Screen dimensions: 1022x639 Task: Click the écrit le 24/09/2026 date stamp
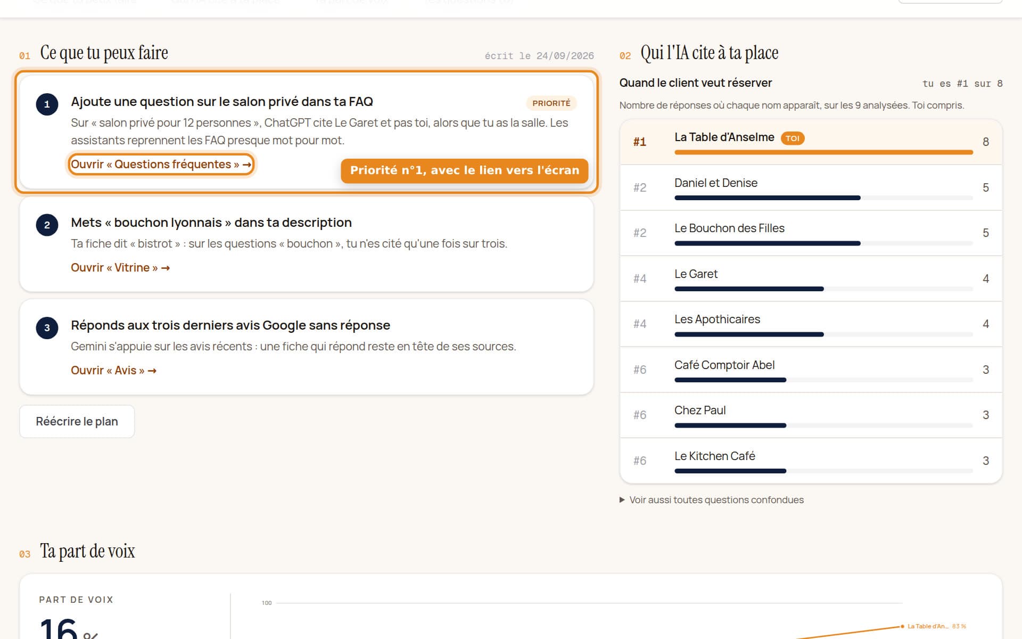click(539, 56)
